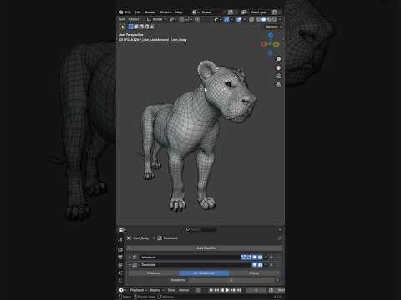Viewport: 401px width, 300px height.
Task: Choose the highlighted box select mode icon
Action: (130, 27)
